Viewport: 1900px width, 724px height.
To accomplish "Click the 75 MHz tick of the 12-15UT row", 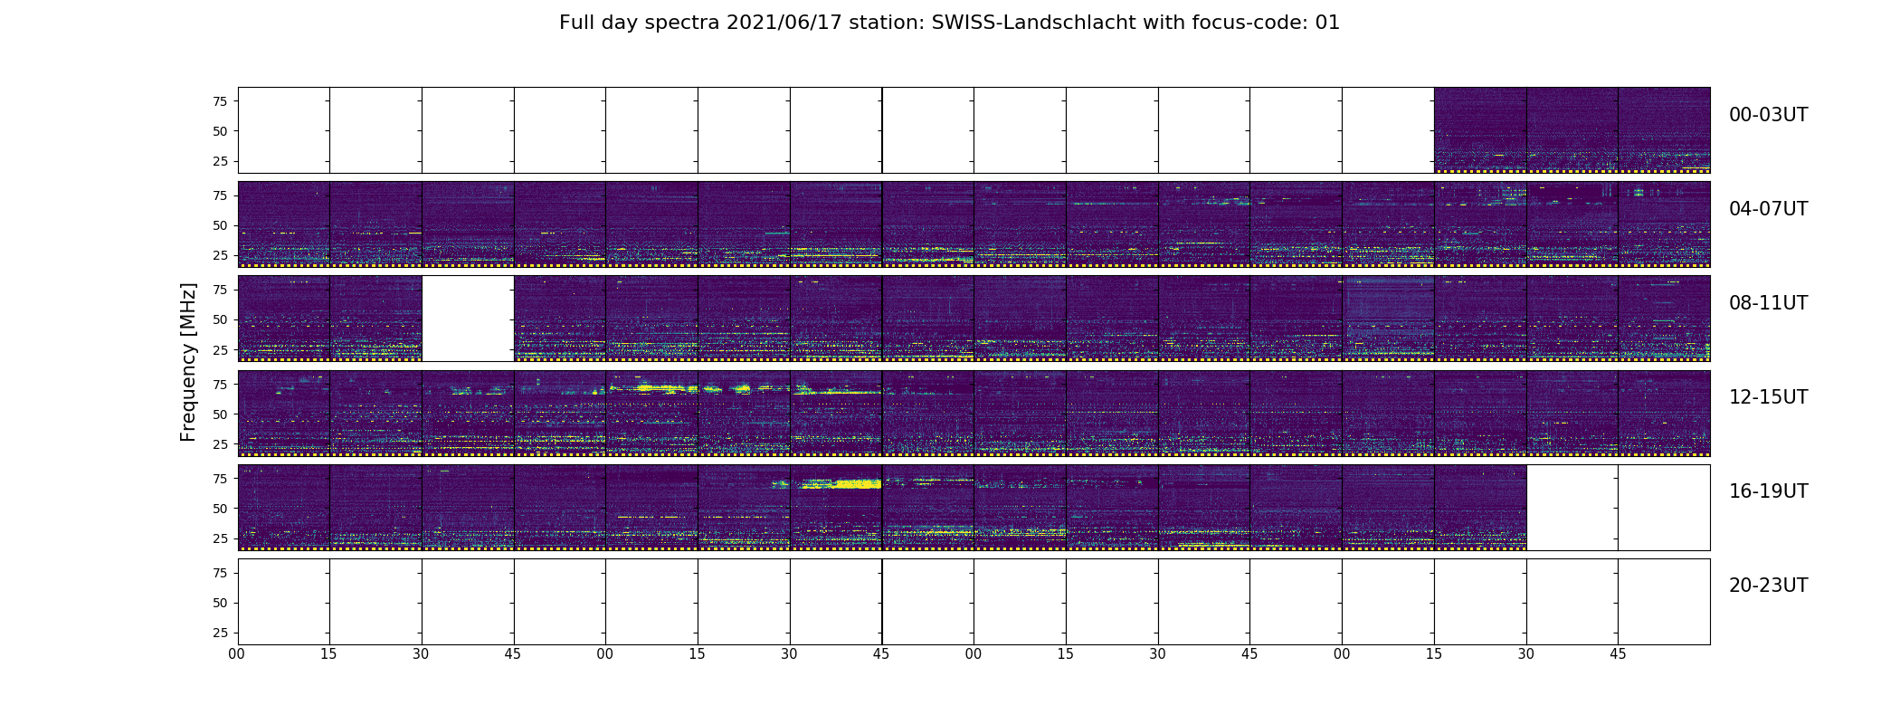I will click(220, 384).
